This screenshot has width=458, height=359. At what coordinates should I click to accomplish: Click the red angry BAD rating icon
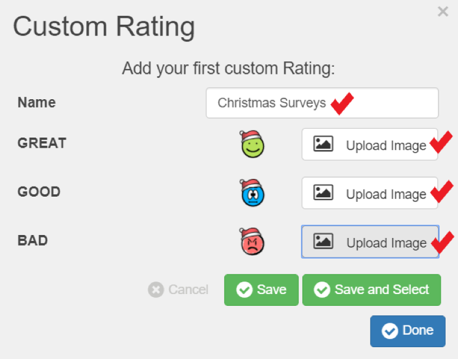coord(252,241)
